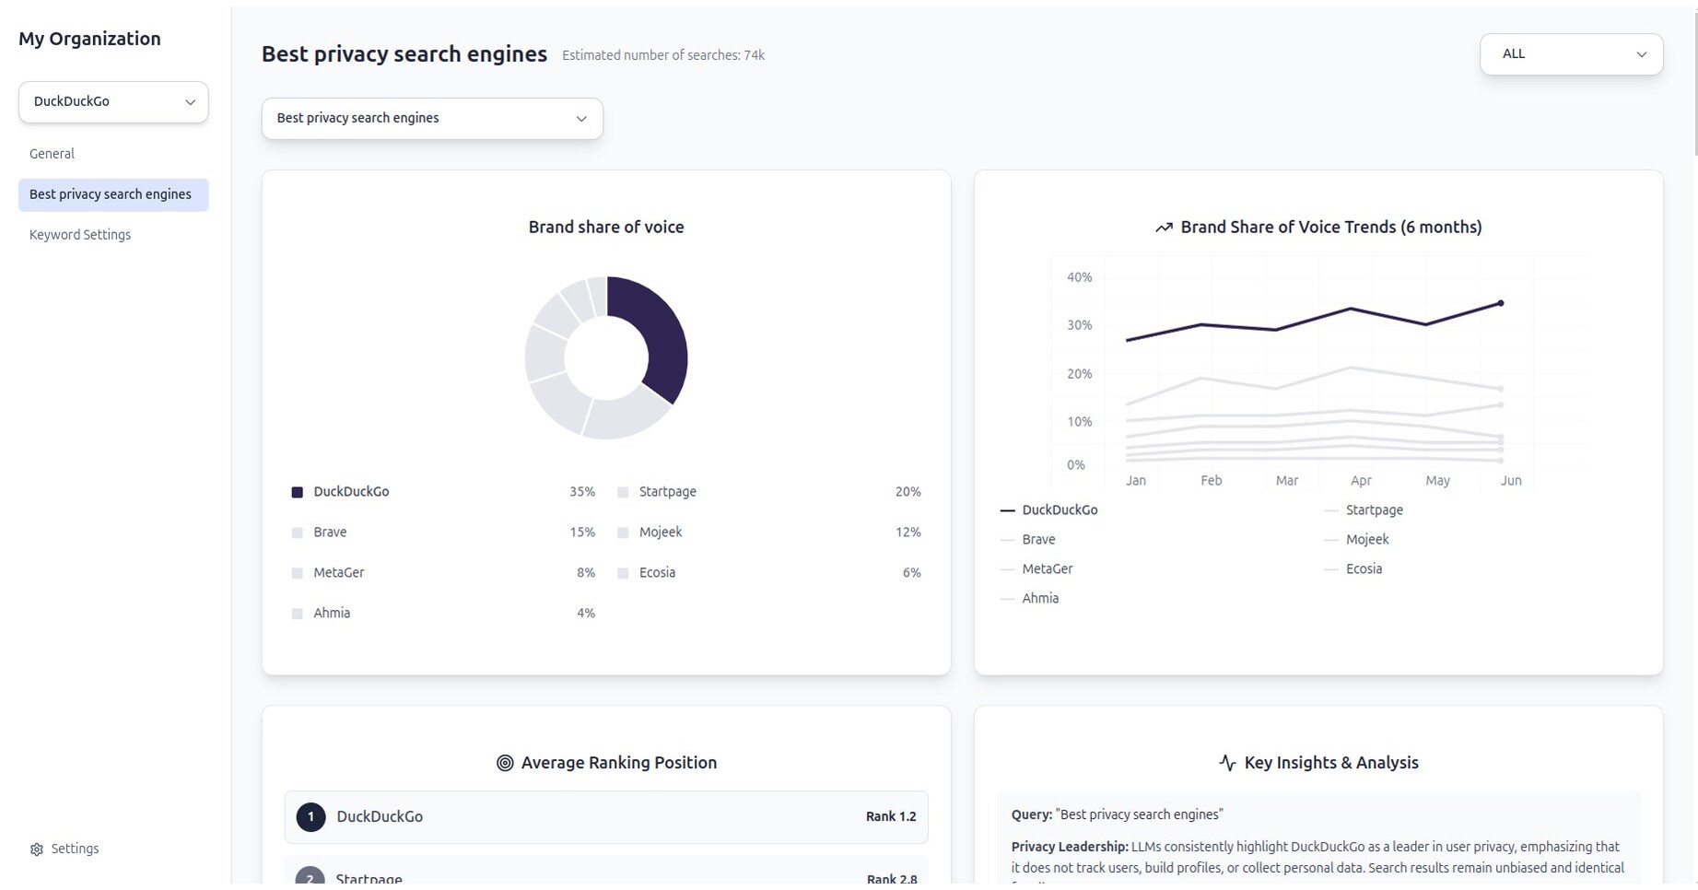
Task: Click the target icon next to Average Ranking Position
Action: tap(503, 762)
